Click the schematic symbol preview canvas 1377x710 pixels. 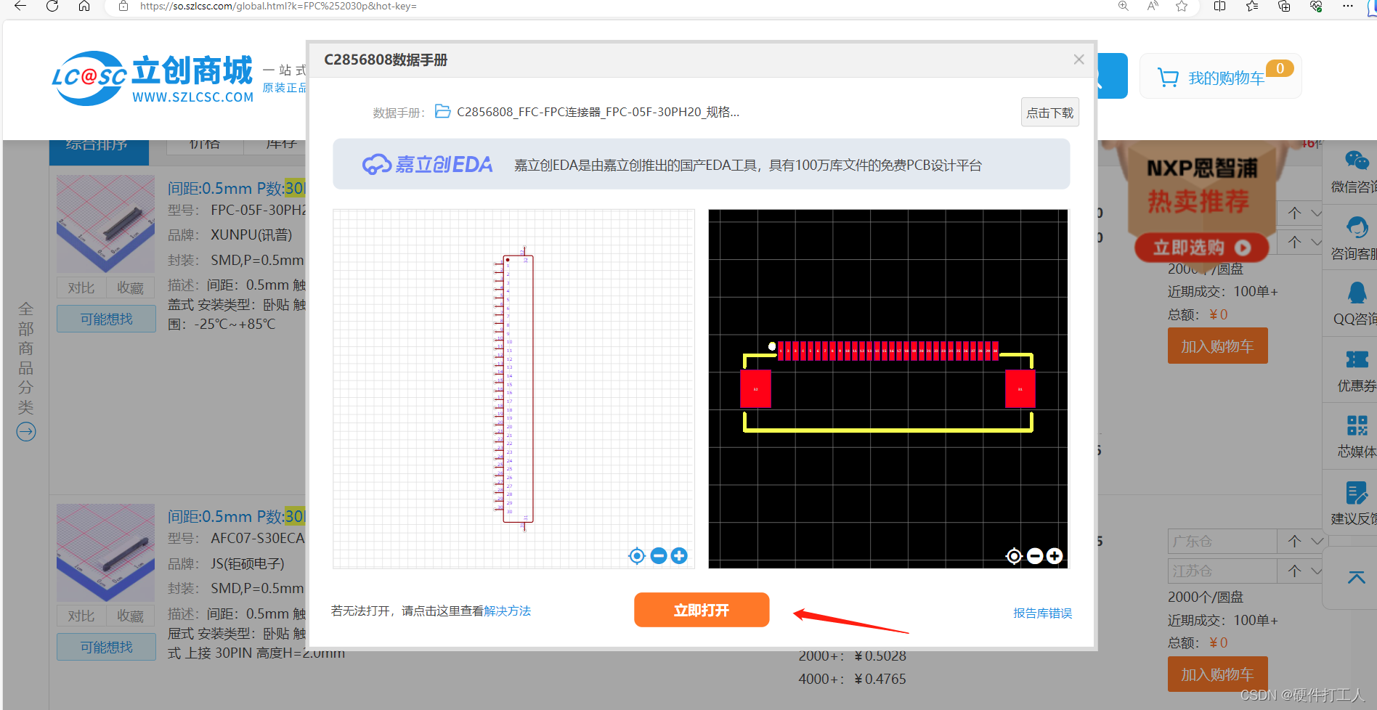tap(513, 389)
